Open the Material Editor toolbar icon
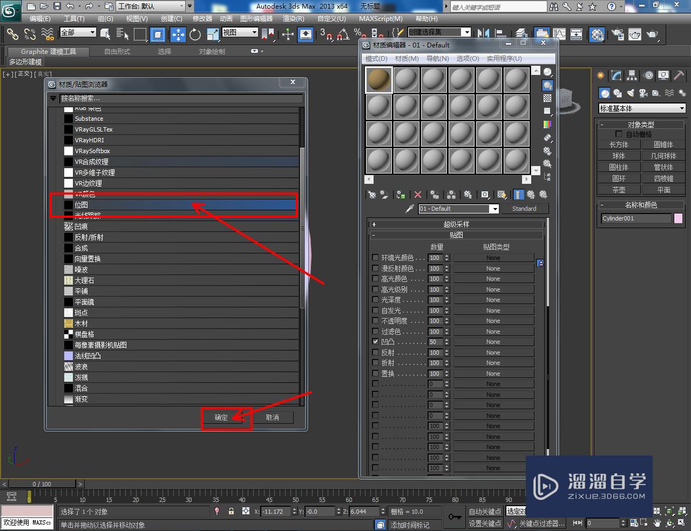Image resolution: width=691 pixels, height=531 pixels. (x=597, y=35)
